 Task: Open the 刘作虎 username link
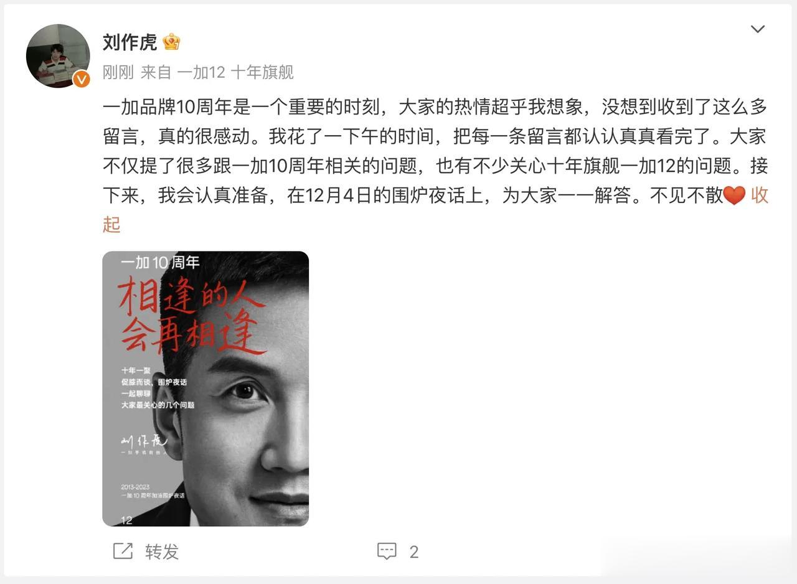coord(130,42)
